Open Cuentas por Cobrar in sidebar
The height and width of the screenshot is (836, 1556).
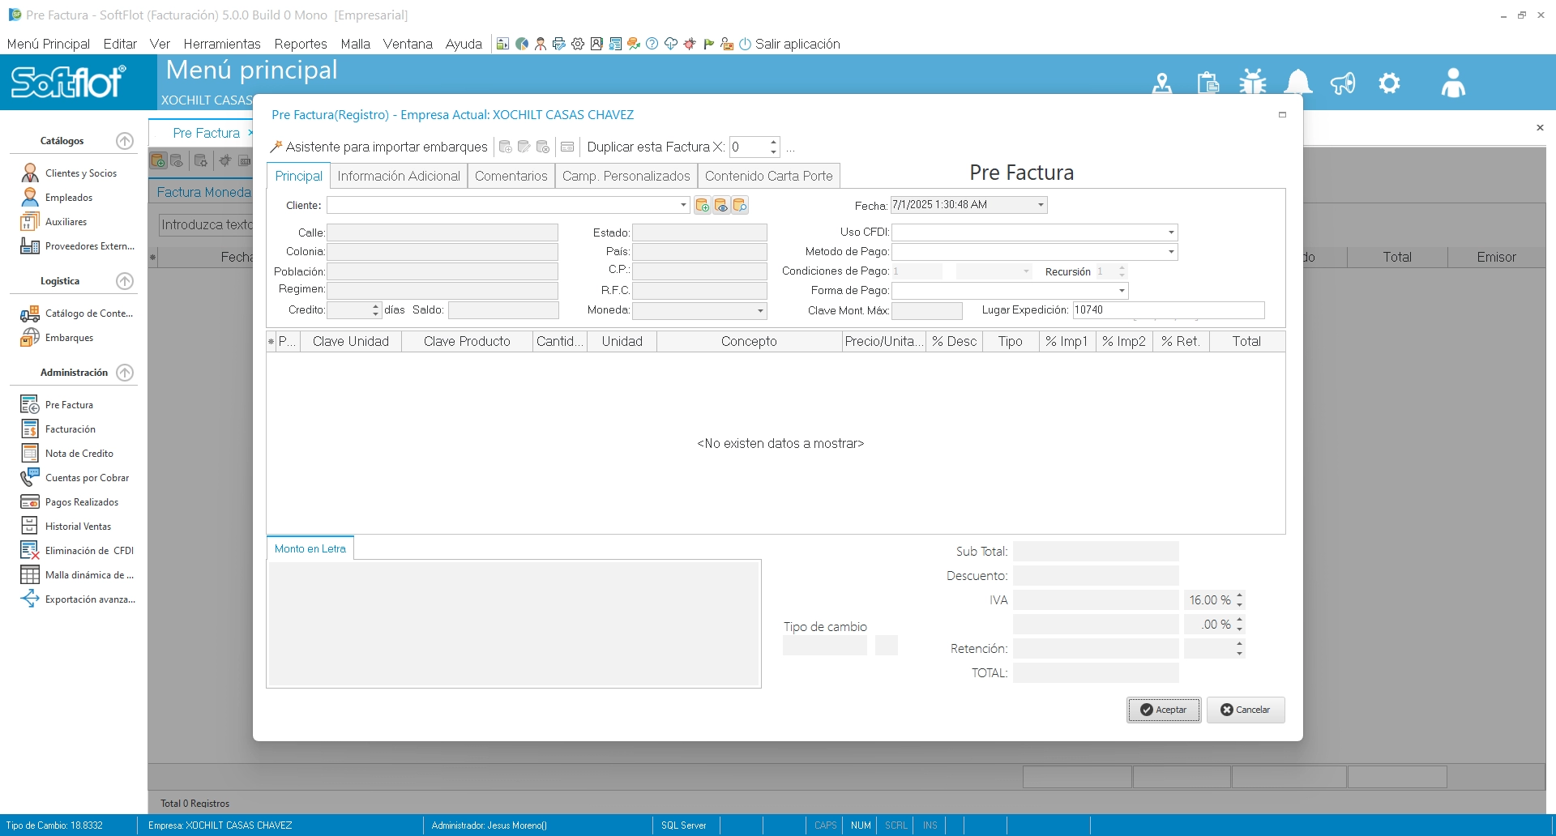[x=87, y=478]
